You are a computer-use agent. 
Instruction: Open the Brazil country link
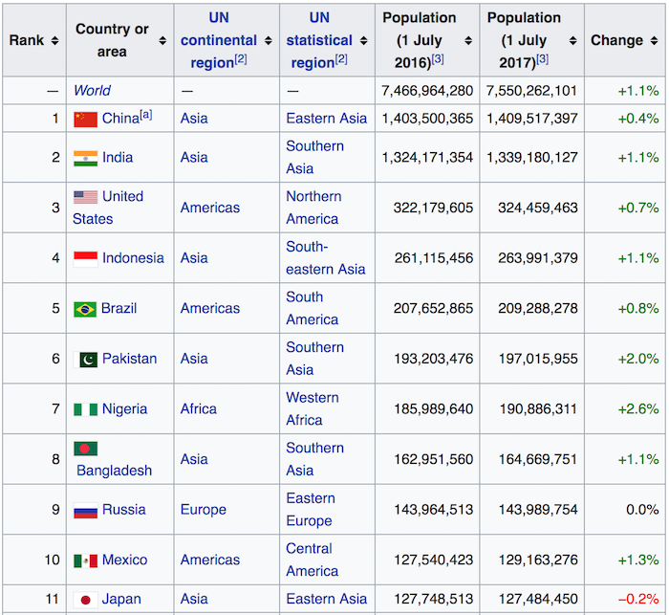pos(119,308)
